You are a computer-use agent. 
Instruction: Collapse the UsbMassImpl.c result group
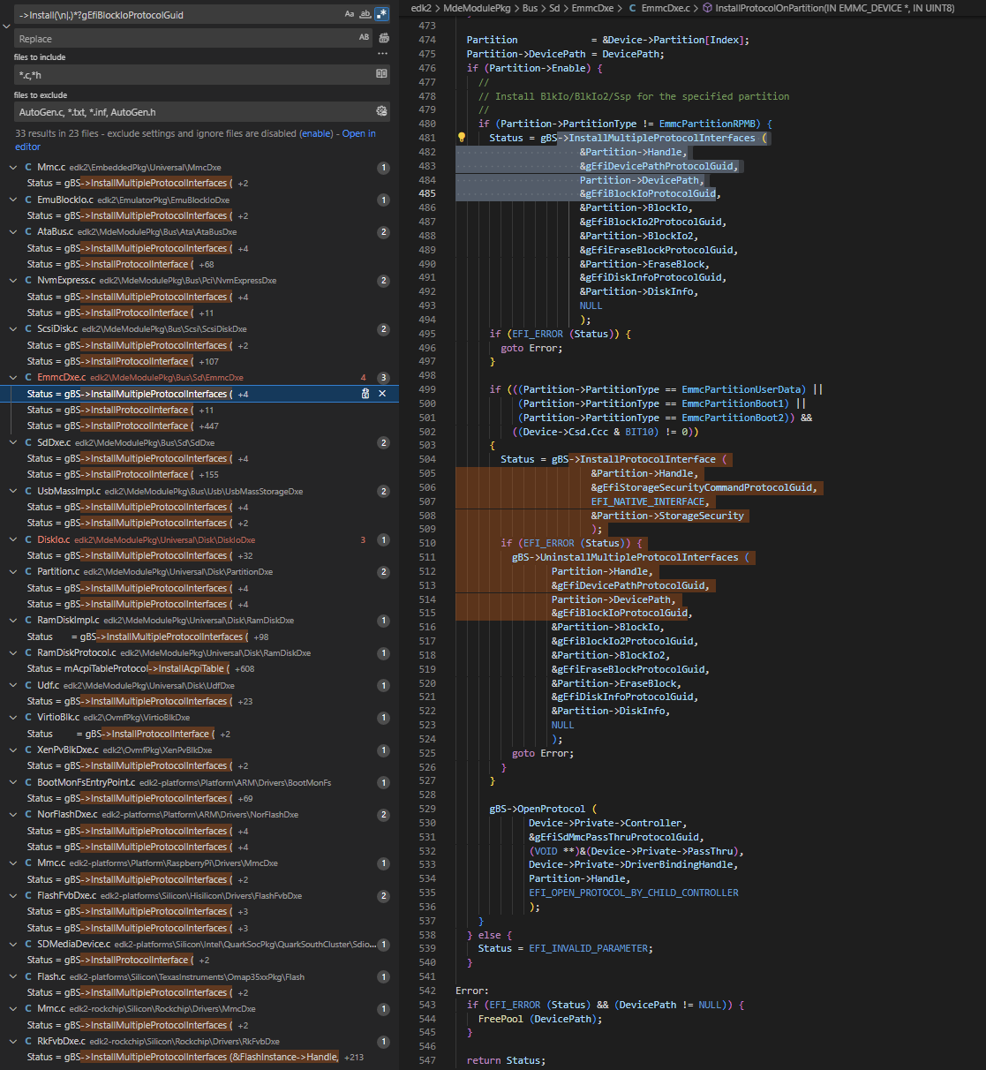coord(13,491)
